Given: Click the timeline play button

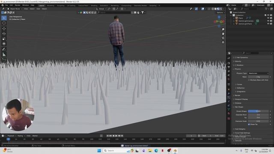Looking at the screenshot, I should (x=116, y=136).
